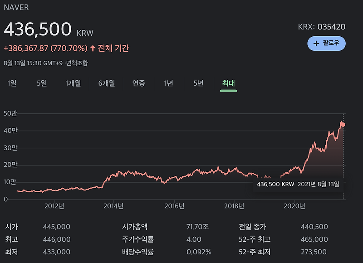Click the NAVER company title
The height and width of the screenshot is (263, 363).
[x=16, y=7]
